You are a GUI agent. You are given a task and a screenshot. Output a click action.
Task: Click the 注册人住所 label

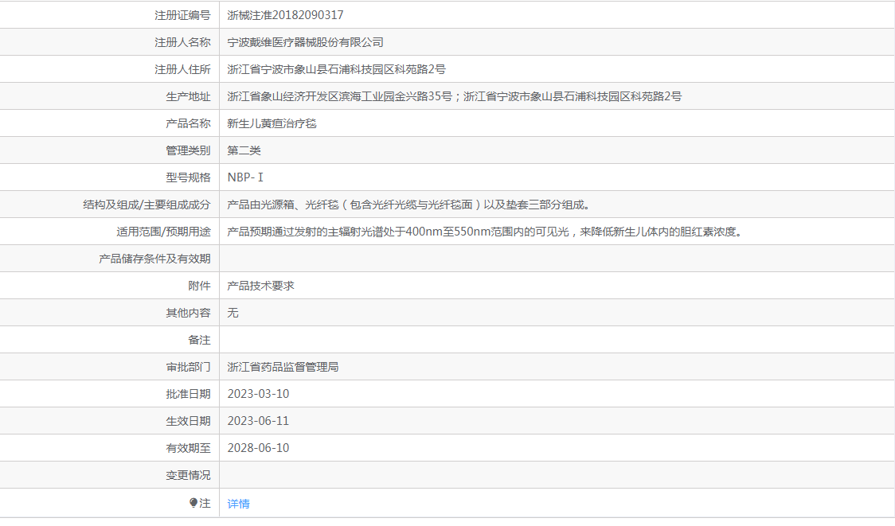182,69
